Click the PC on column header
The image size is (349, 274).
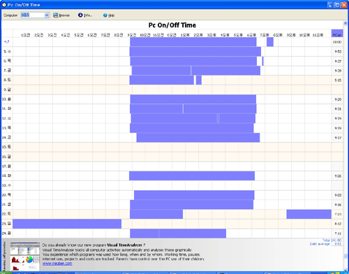pyautogui.click(x=337, y=34)
